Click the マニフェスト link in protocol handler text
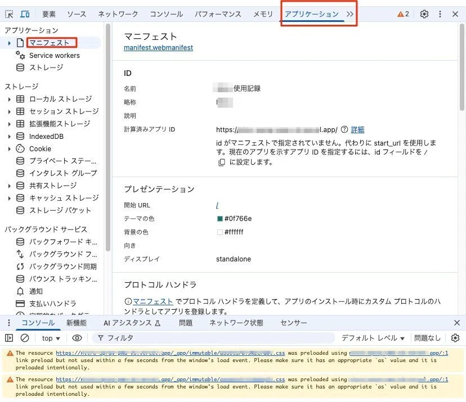Viewport: 466px width, 402px height. tap(153, 301)
